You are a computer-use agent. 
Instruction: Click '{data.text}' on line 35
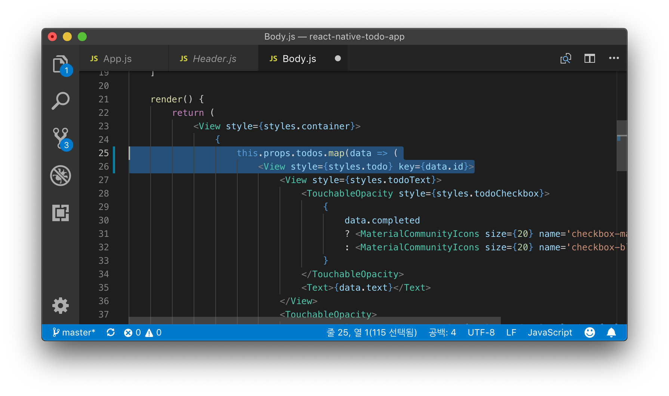[x=363, y=288]
